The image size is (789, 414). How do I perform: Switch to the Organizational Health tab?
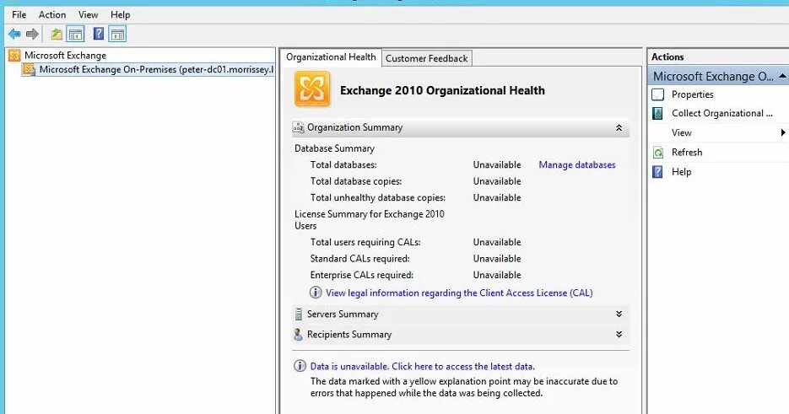(x=331, y=56)
